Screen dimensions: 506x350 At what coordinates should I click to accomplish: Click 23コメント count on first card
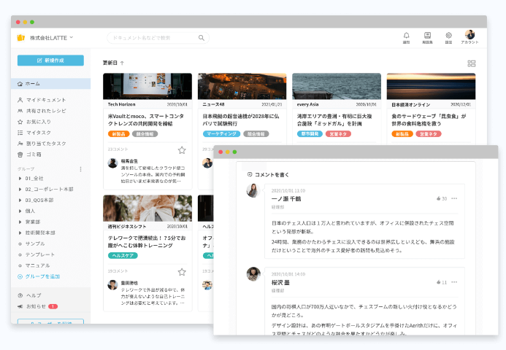click(x=118, y=149)
